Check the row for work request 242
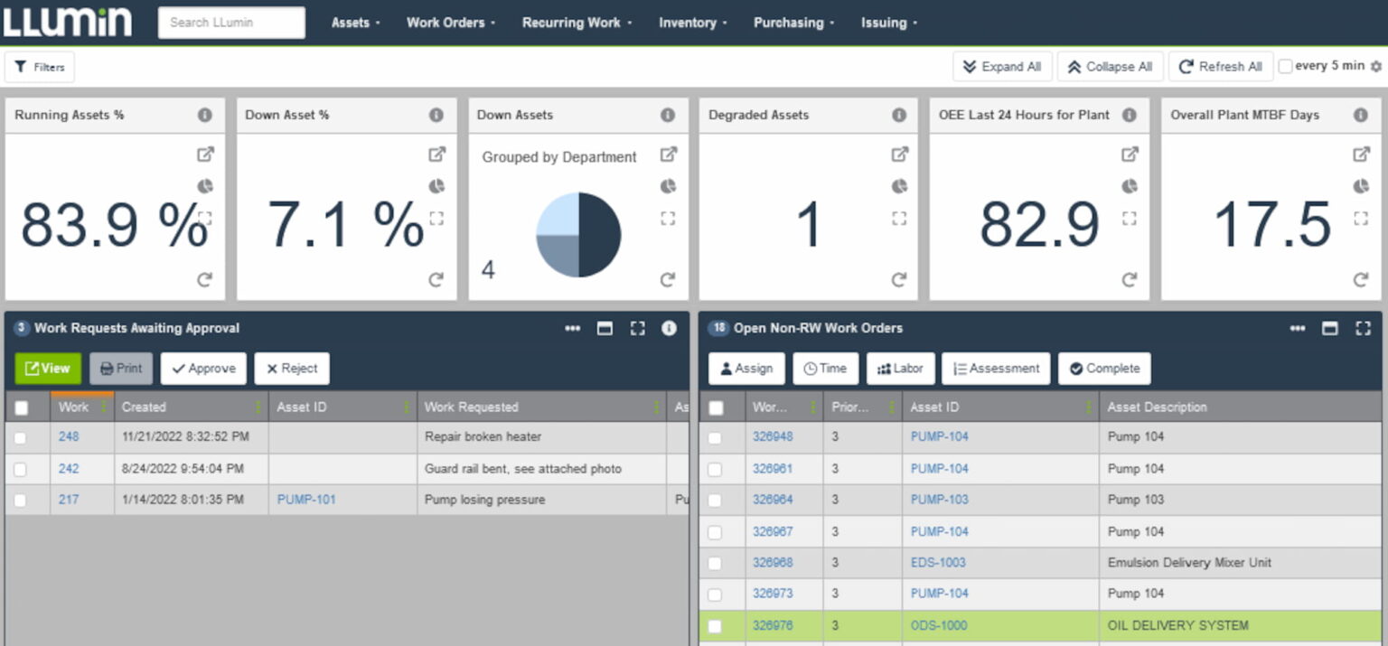 tap(20, 469)
